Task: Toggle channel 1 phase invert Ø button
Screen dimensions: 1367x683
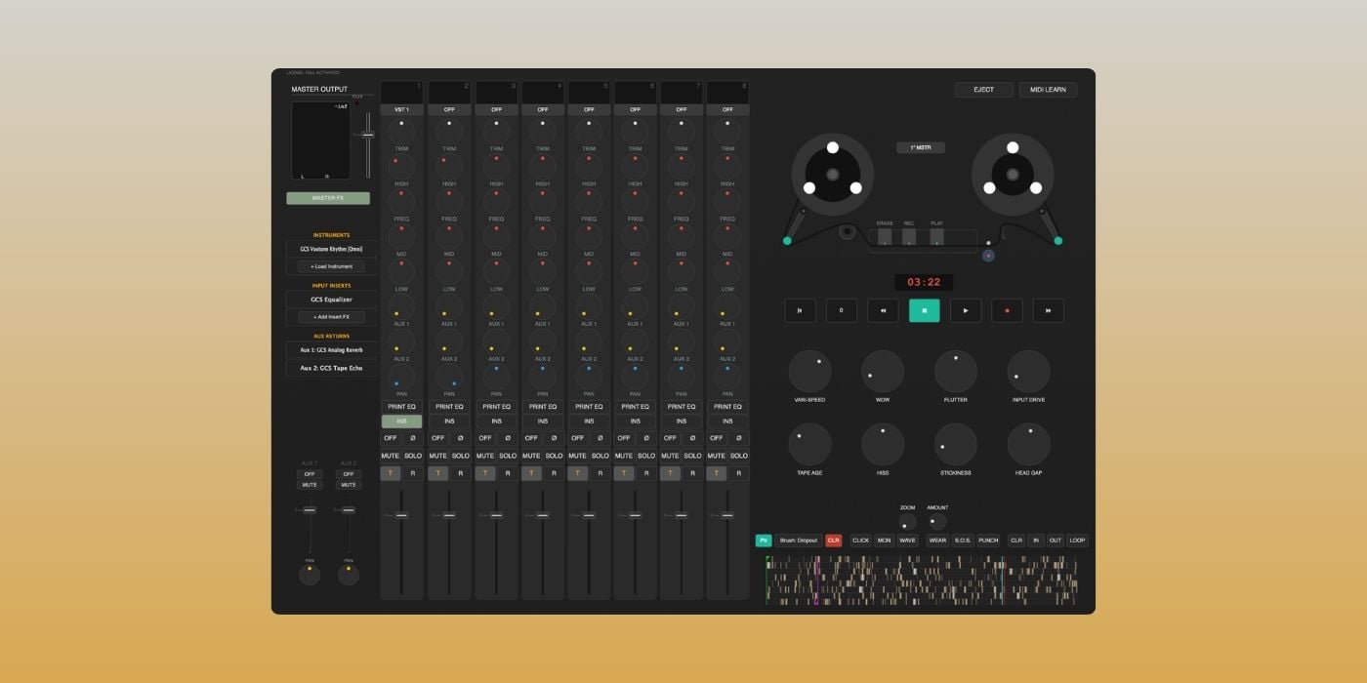Action: point(413,438)
